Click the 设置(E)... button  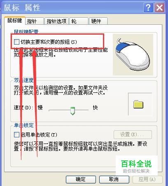133,134
